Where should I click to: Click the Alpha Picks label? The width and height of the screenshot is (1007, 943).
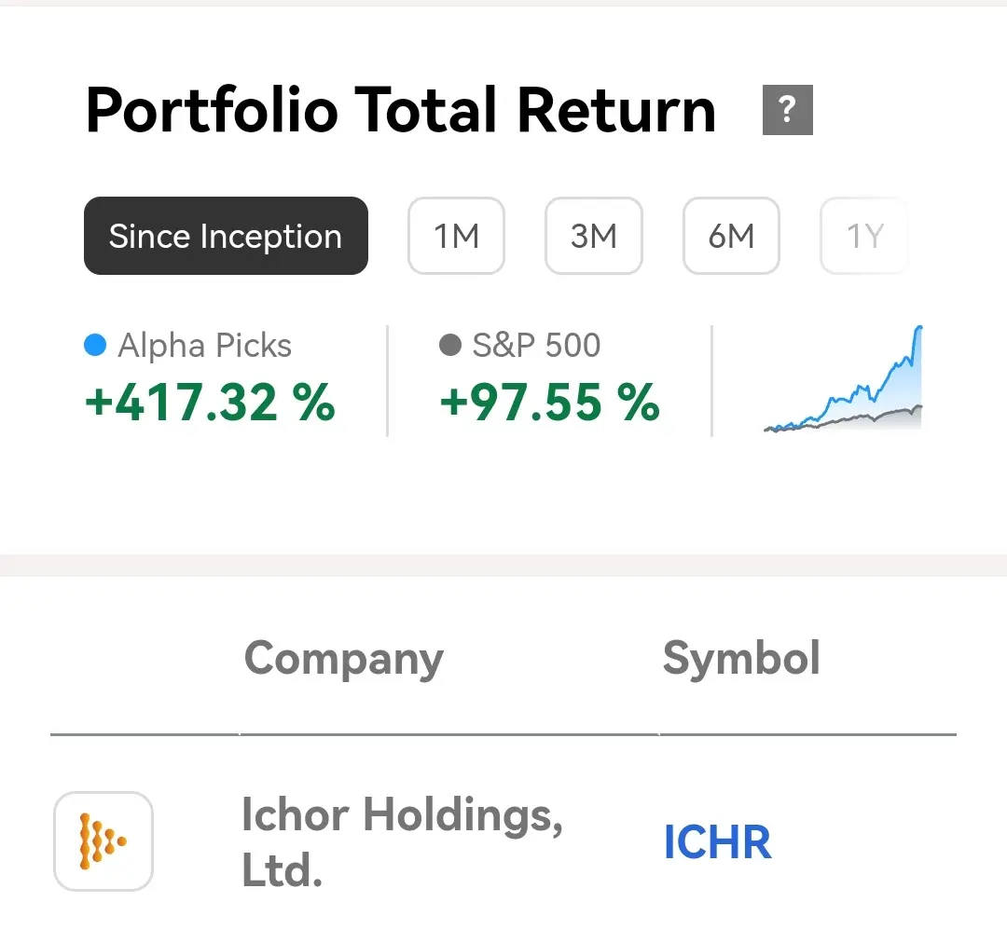coord(205,346)
